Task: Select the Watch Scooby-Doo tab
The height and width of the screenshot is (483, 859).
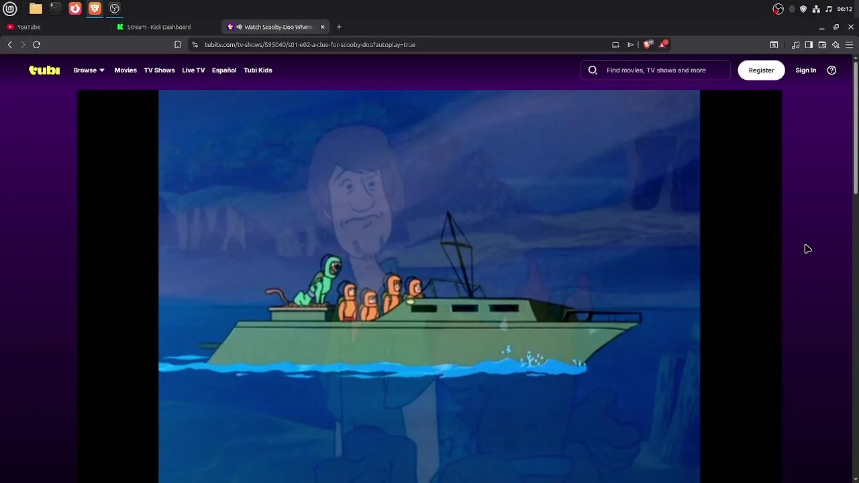Action: coord(276,27)
